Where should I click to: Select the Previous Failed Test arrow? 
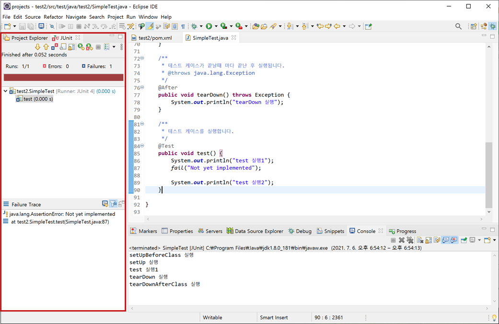[46, 46]
